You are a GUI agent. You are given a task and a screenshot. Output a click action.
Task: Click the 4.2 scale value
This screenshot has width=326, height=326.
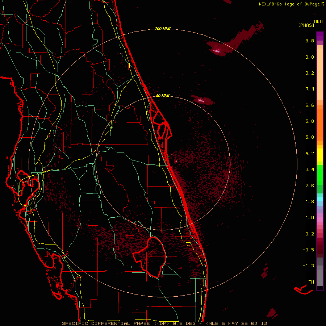[310, 154]
